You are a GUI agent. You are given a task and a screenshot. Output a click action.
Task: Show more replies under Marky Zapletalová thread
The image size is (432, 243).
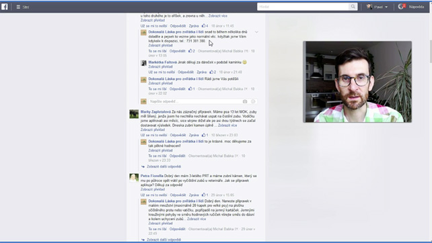click(x=164, y=166)
